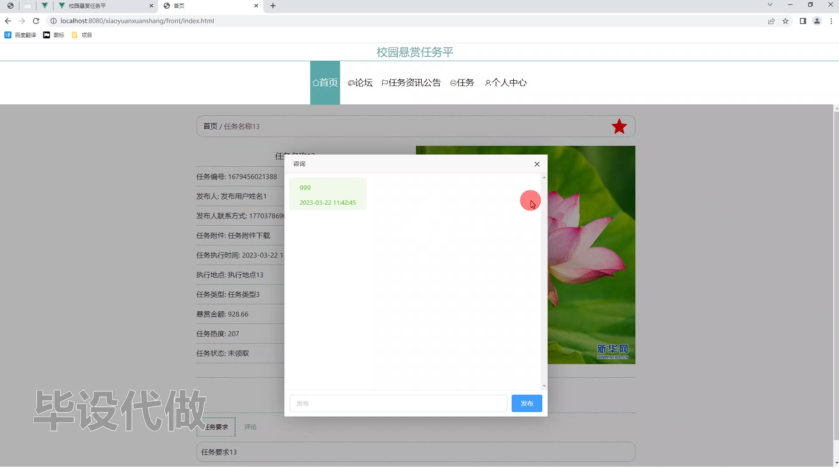
Task: Switch to the 校园悬赏任务平 browser tab
Action: [105, 6]
